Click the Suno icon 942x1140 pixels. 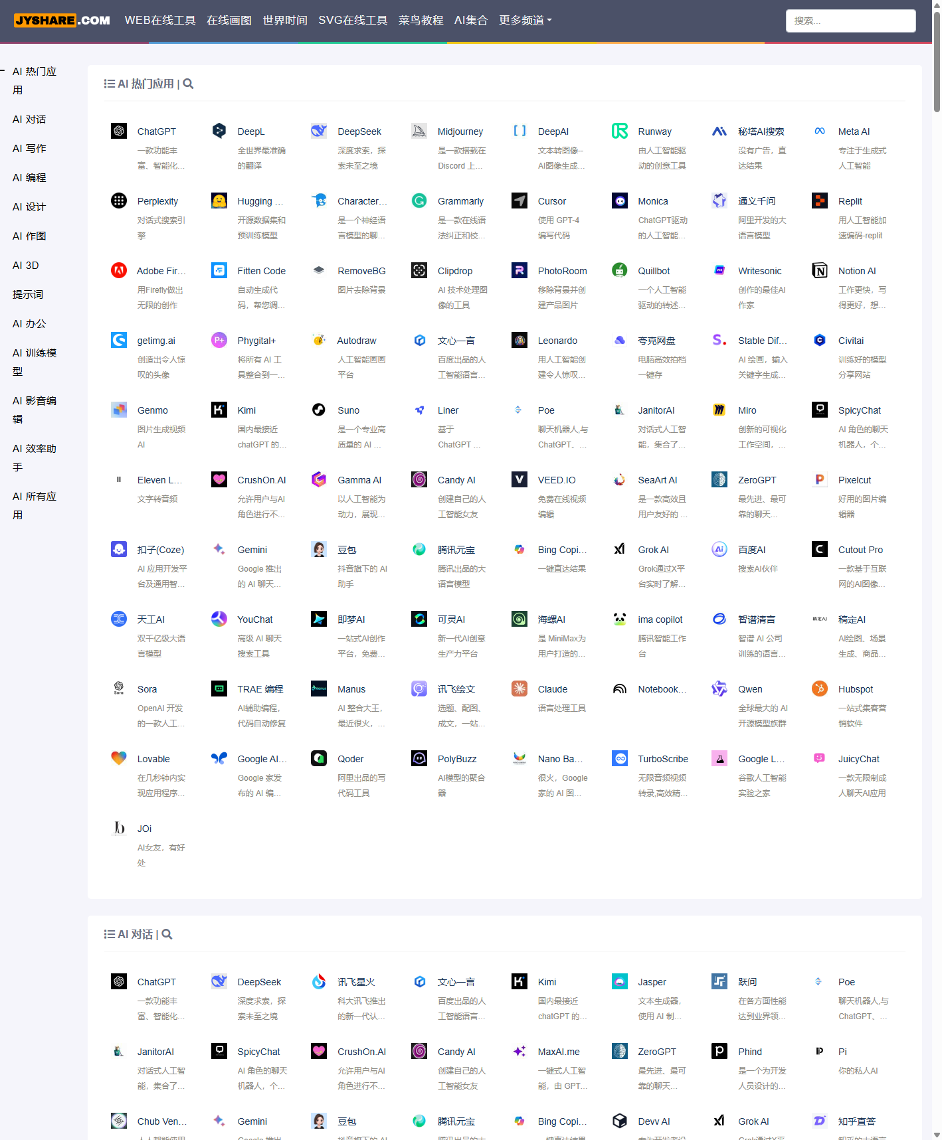click(319, 410)
